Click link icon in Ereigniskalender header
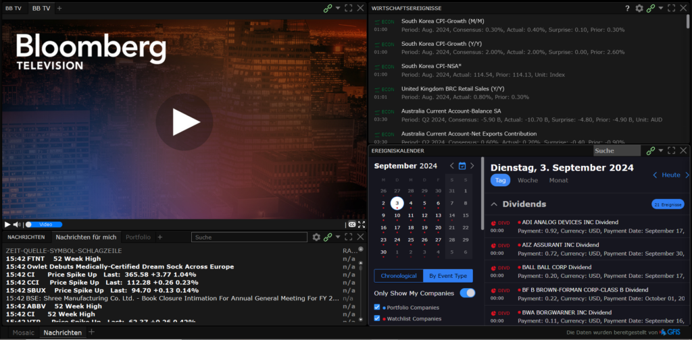This screenshot has width=692, height=340. point(651,150)
